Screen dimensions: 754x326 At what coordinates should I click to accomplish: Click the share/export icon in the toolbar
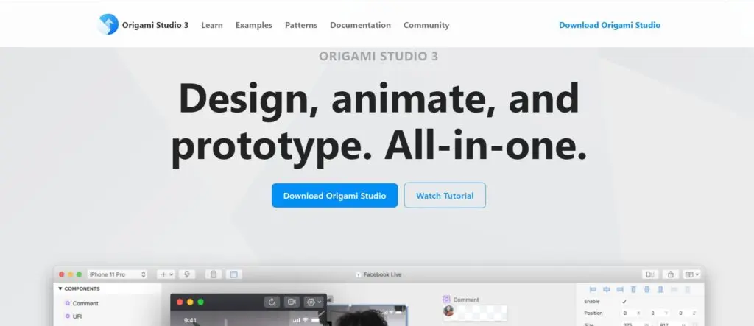pyautogui.click(x=670, y=274)
